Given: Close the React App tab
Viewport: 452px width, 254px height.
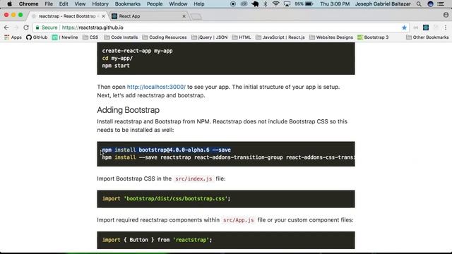Looking at the screenshot, I should (x=184, y=16).
